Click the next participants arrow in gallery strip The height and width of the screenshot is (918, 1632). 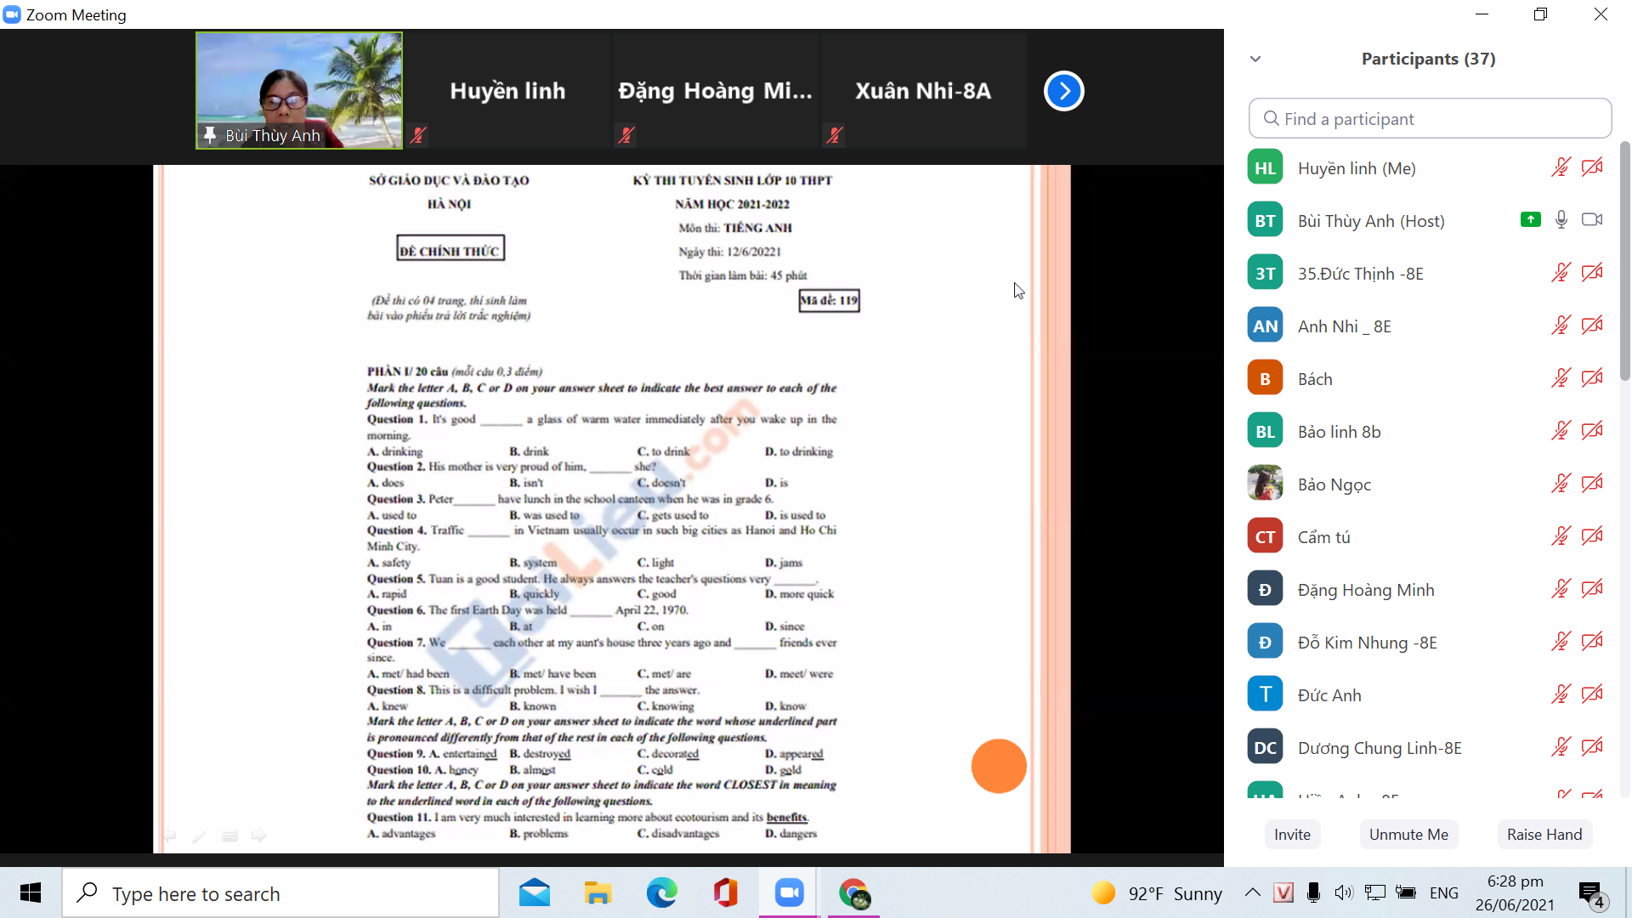tap(1063, 91)
